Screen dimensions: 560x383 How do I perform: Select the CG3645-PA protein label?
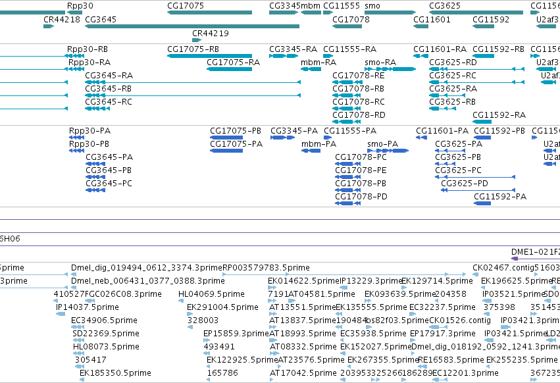(109, 157)
